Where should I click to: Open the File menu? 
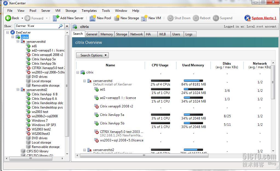coord(10,10)
